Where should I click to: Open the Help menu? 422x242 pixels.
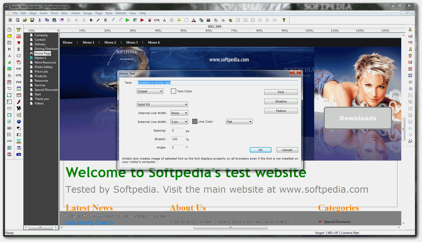pos(143,13)
